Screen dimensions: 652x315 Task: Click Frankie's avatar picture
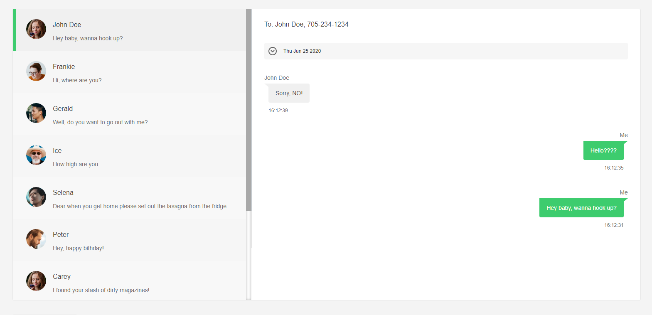pos(36,71)
